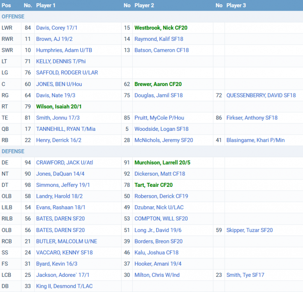Click Henry, Derrick 16/2 link

point(58,140)
